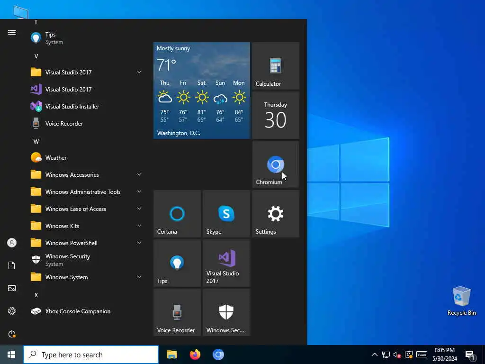
Task: Open the Thursday 30 calendar tile
Action: point(276,115)
